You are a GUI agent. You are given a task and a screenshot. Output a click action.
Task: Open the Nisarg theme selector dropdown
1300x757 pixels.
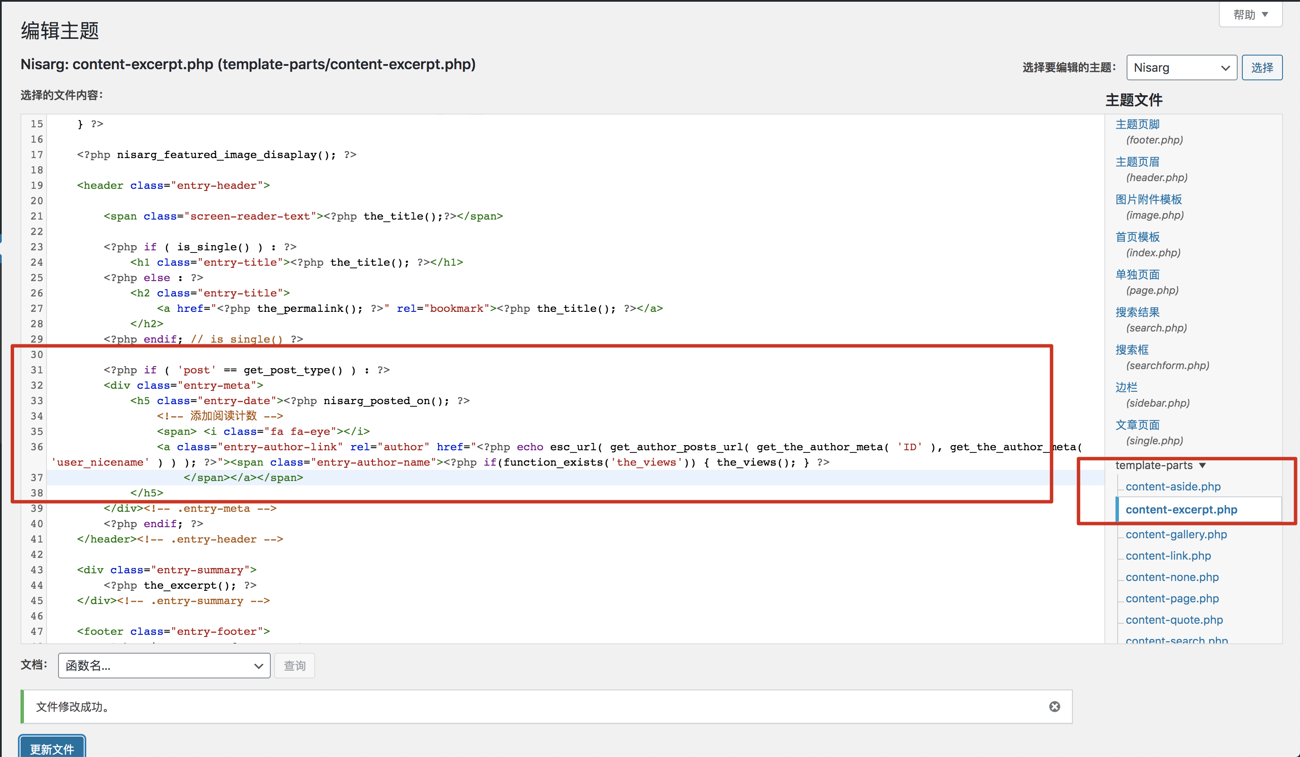[x=1181, y=67]
